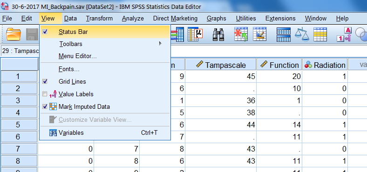Open the Analyze menu
The image size is (367, 172).
pyautogui.click(x=133, y=18)
